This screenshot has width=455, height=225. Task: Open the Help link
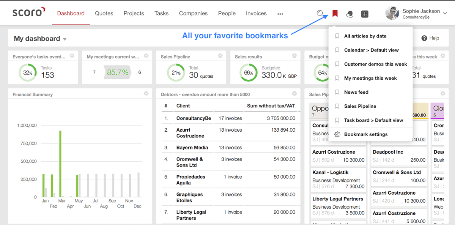pyautogui.click(x=430, y=38)
